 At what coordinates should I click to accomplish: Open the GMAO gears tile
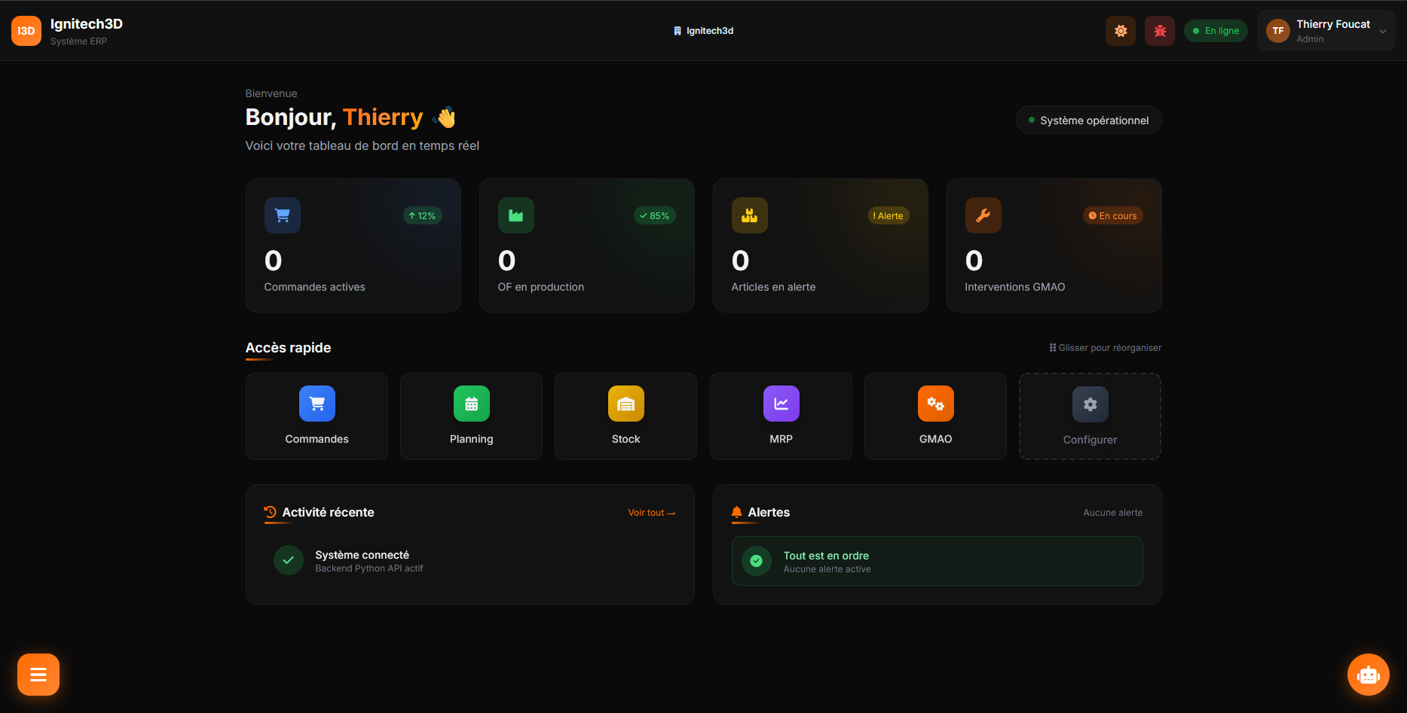[x=935, y=416]
